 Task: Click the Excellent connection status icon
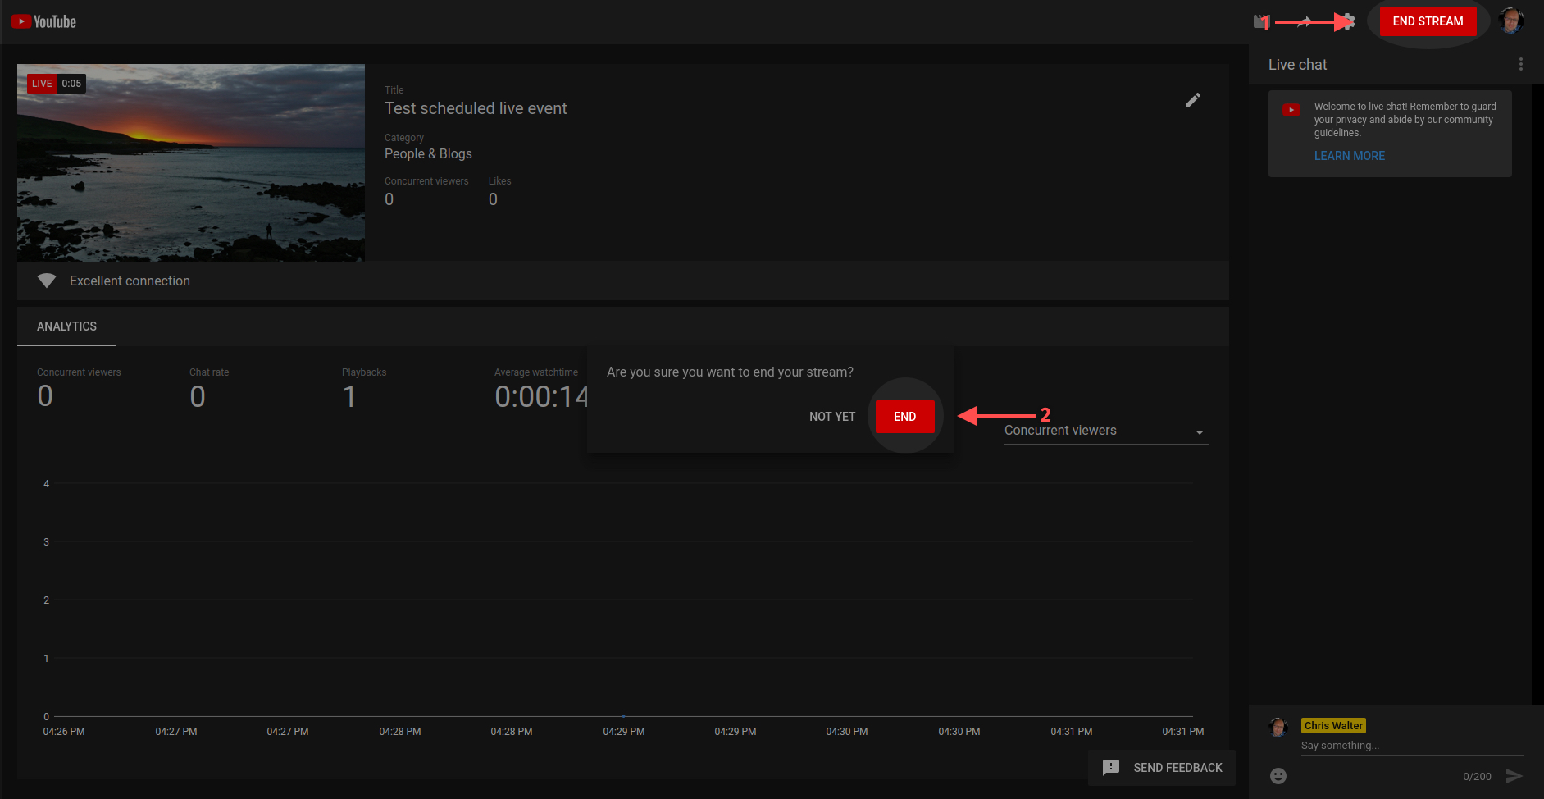[47, 281]
